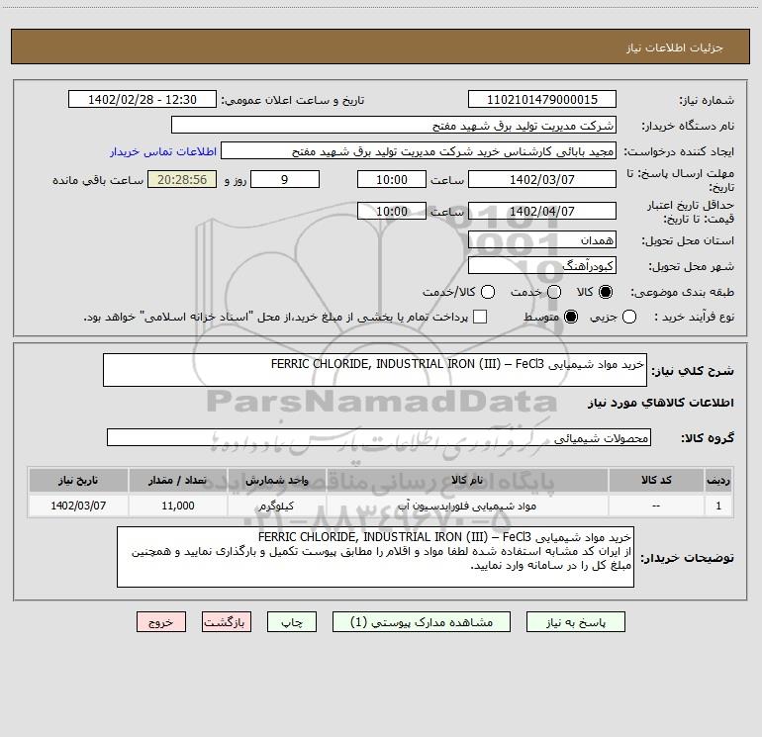Click request creator name field
The image size is (762, 737).
point(419,150)
